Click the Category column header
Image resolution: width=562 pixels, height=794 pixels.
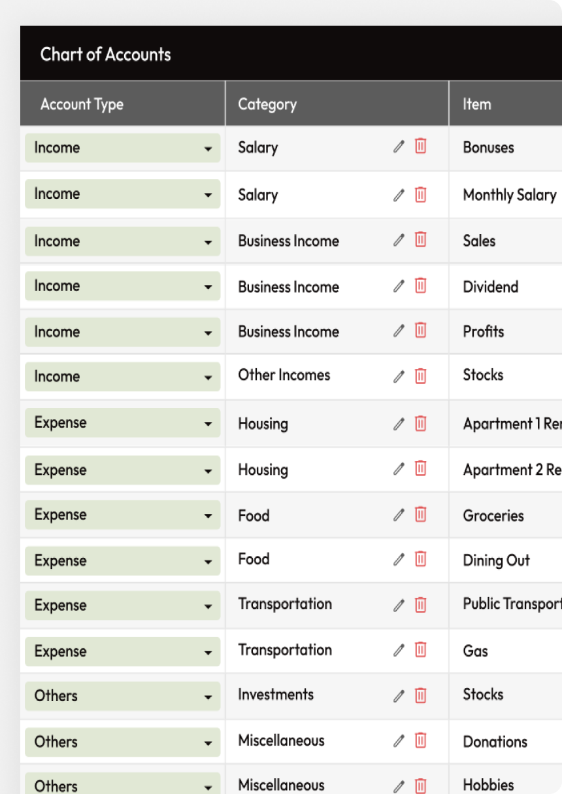click(x=267, y=104)
